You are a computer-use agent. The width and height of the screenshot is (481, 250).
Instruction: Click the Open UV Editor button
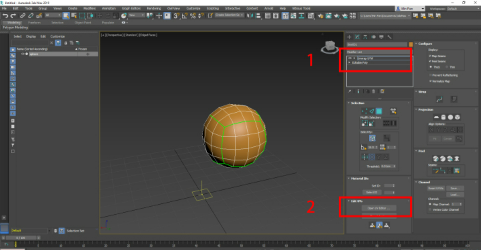[x=379, y=208]
